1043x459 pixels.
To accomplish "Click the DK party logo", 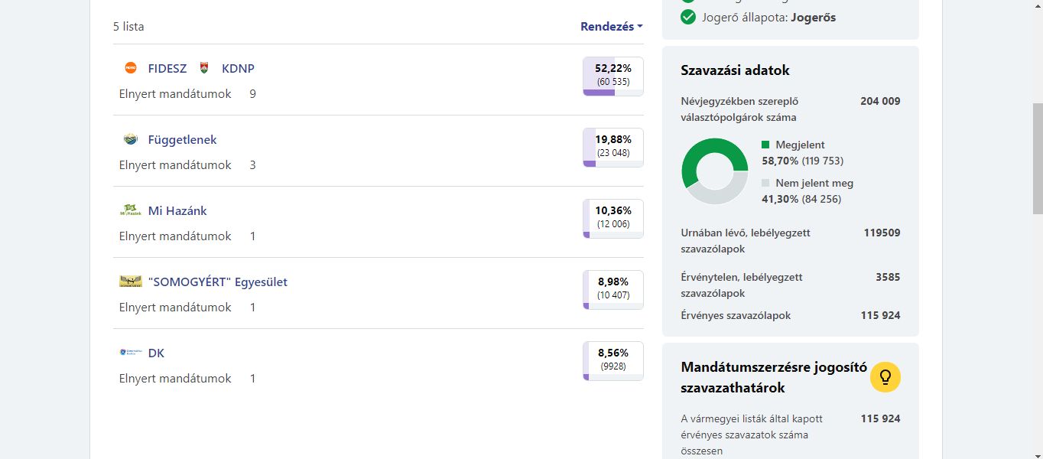I will [131, 353].
